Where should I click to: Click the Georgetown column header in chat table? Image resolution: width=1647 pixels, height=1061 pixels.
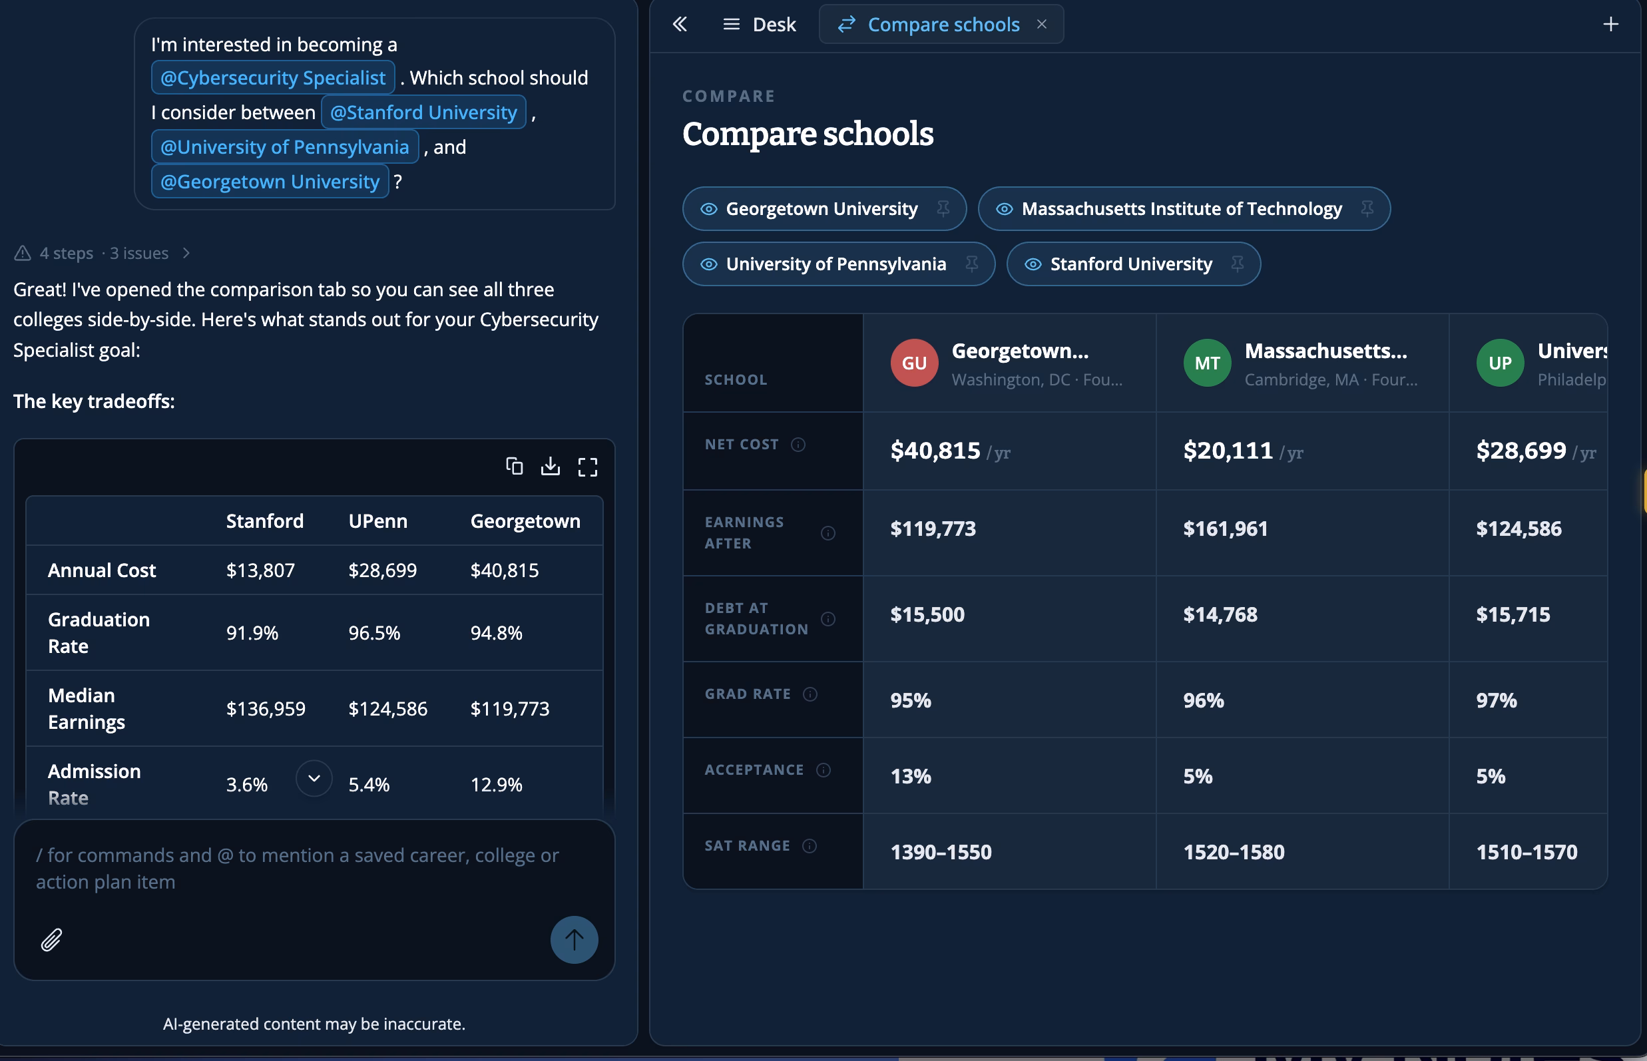525,522
